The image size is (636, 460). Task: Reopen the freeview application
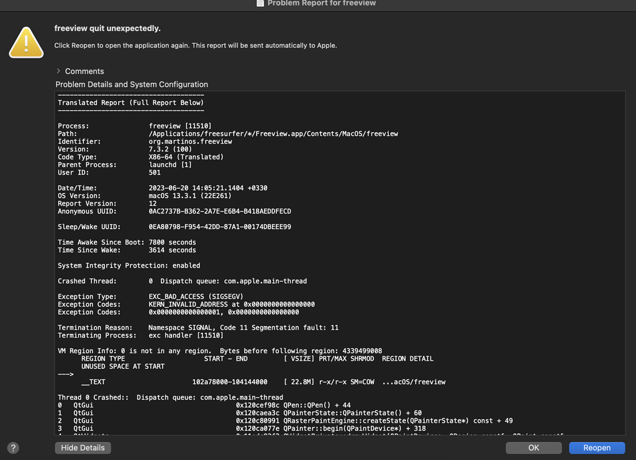coord(596,448)
